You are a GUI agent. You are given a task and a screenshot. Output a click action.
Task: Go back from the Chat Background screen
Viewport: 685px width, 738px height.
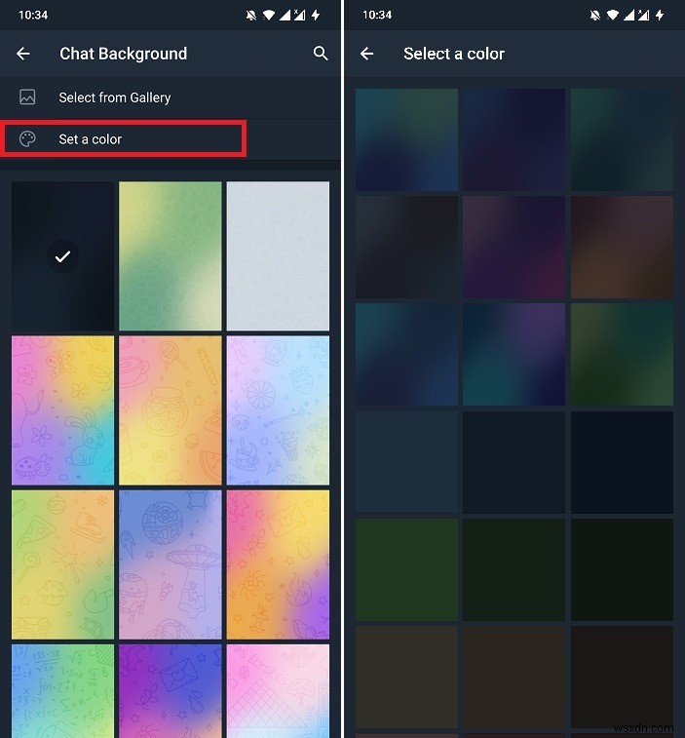[x=23, y=54]
